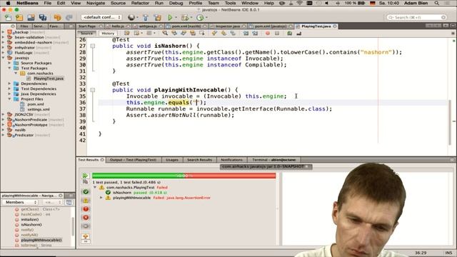This screenshot has height=257, width=457.
Task: Open the Members dropdown in Navigator
Action: [20, 202]
